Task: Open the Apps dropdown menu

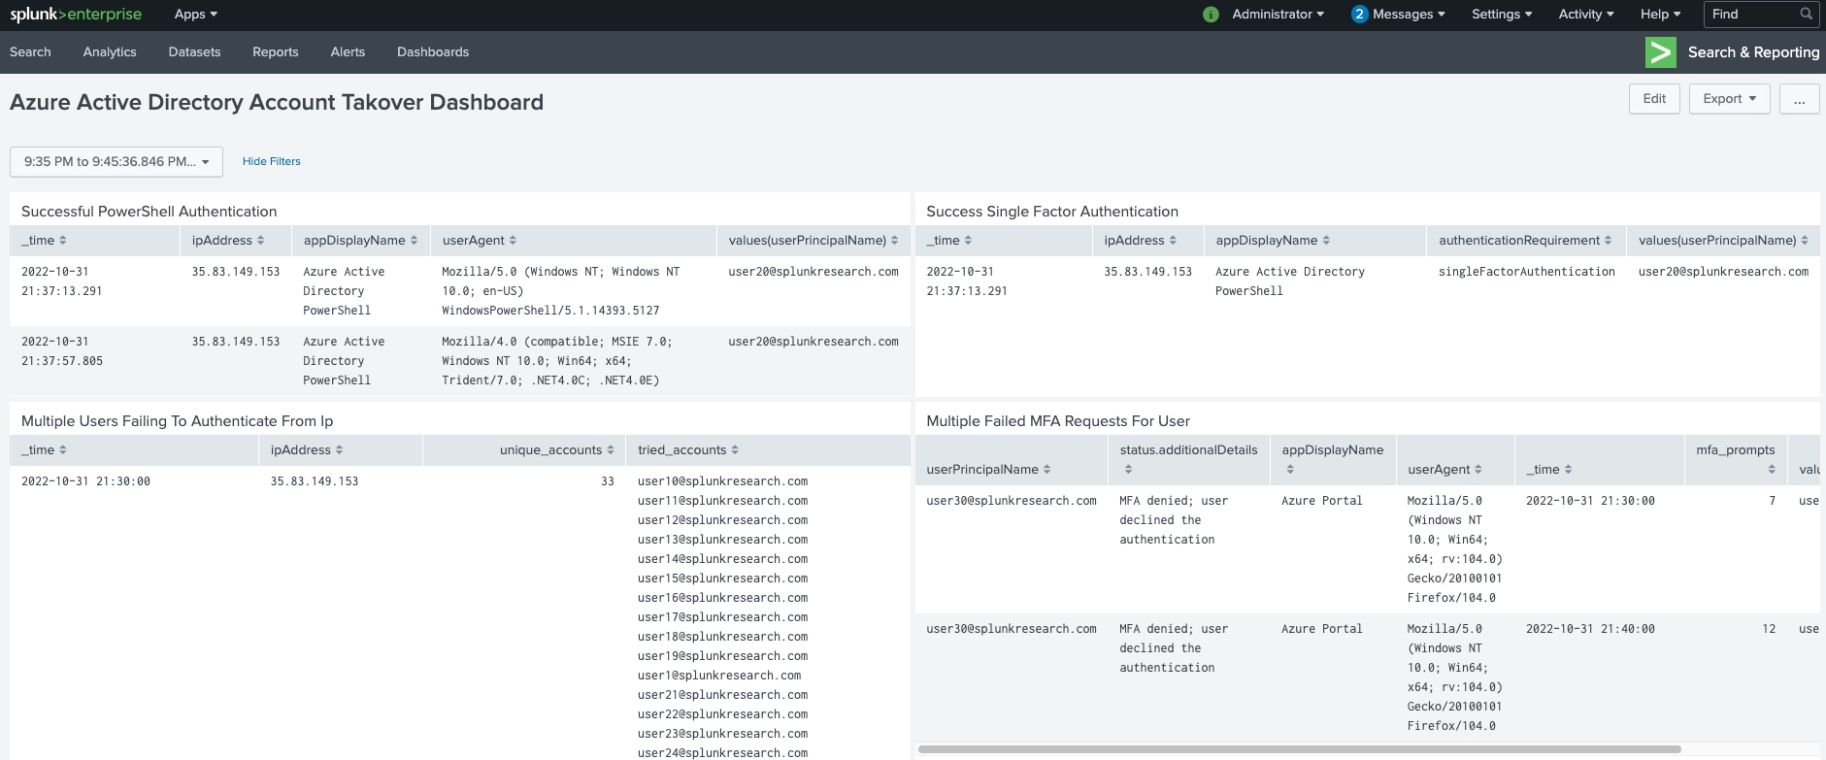Action: tap(196, 15)
